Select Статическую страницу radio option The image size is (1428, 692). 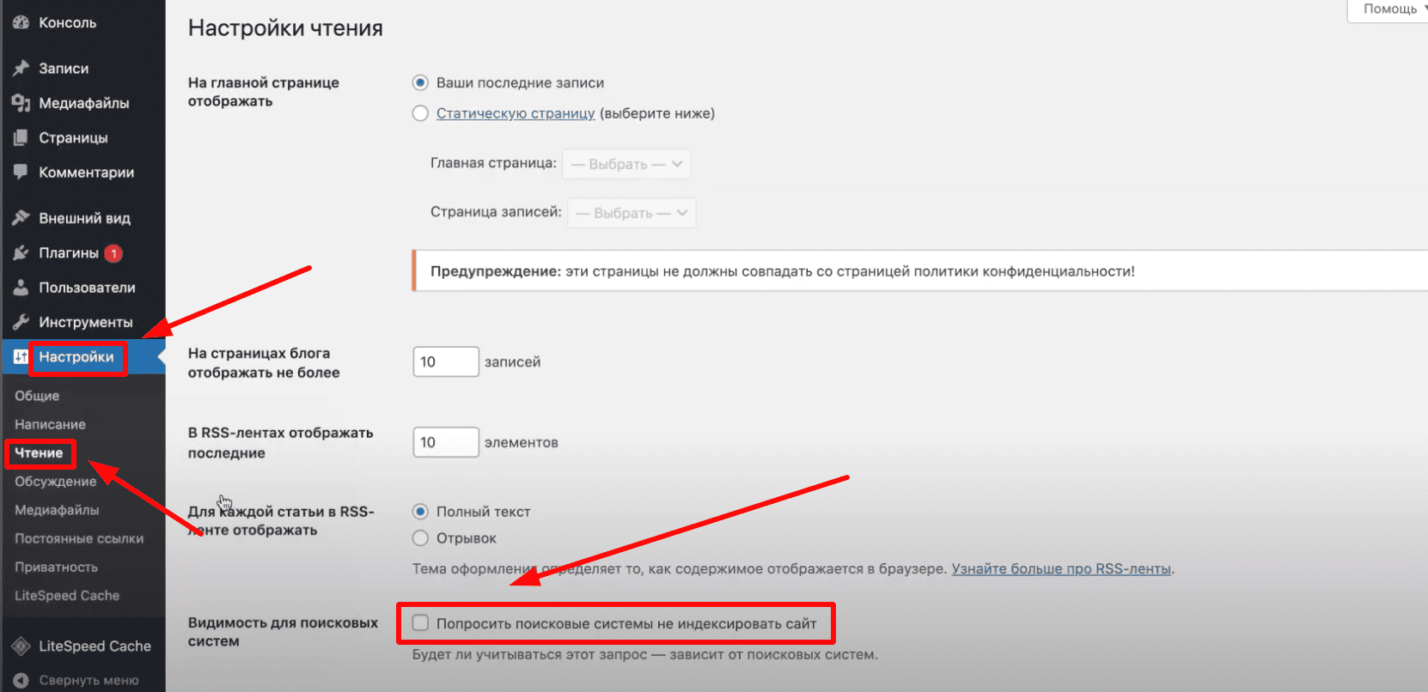click(420, 113)
